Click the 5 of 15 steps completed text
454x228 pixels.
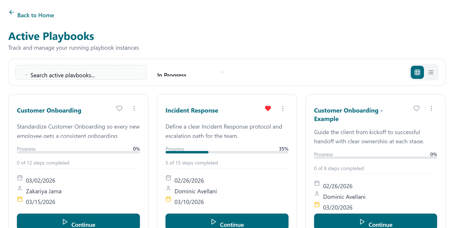[x=192, y=163]
